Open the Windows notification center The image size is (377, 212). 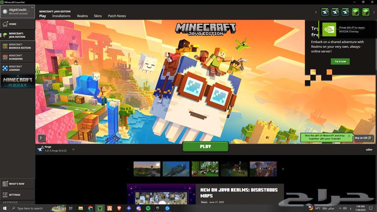[371, 208]
